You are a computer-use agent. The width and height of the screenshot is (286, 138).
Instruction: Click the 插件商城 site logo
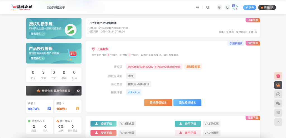coord(22,8)
